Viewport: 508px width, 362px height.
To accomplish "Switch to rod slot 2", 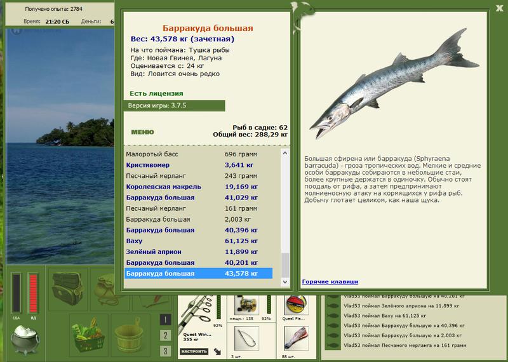I will (165, 335).
